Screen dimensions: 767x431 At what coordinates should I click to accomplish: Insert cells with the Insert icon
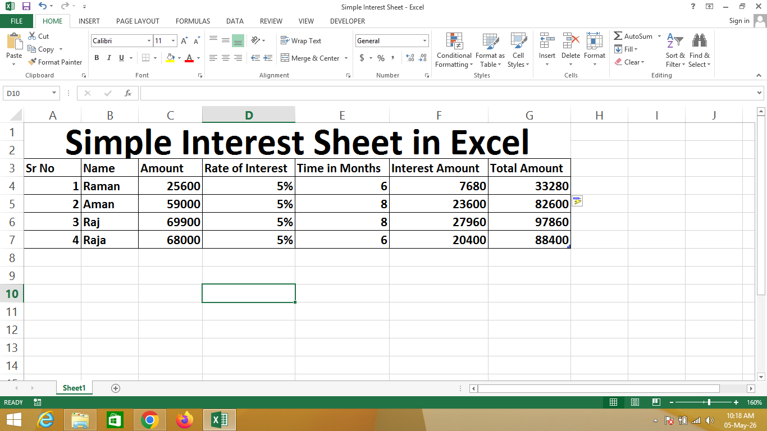pos(547,41)
